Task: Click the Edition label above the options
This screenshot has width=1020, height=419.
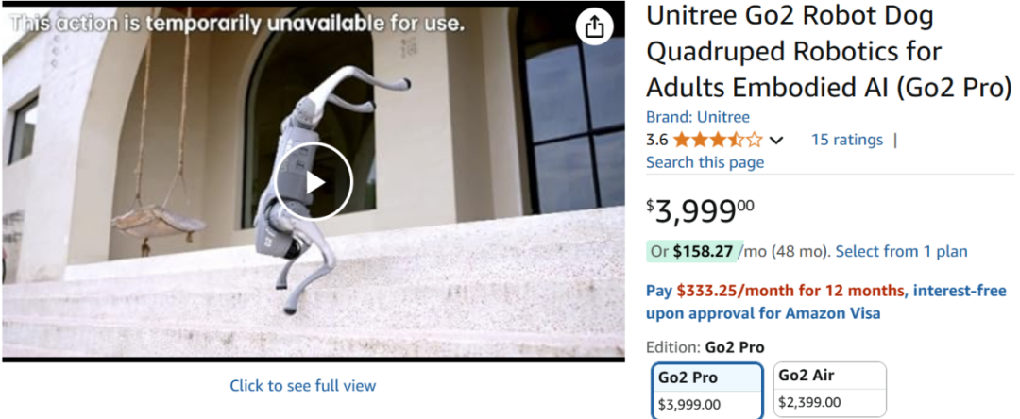Action: [x=705, y=346]
